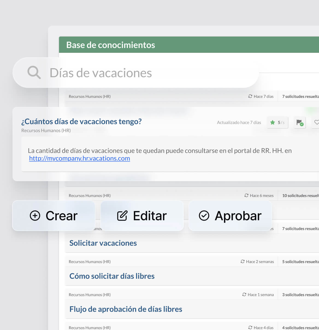Focus the "Días de vacaciones" search field
This screenshot has height=330, width=319.
(x=135, y=73)
